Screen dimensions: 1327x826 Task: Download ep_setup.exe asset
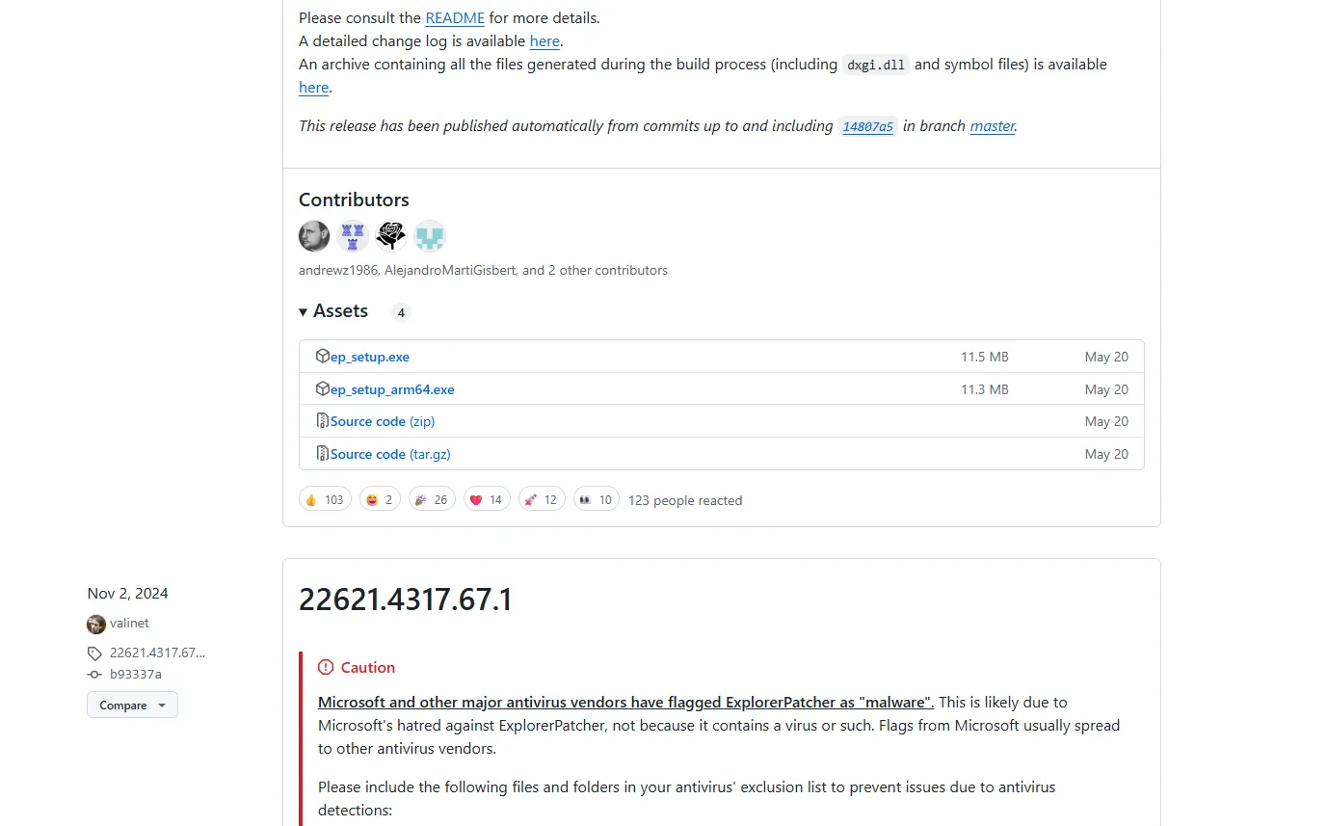pyautogui.click(x=370, y=357)
